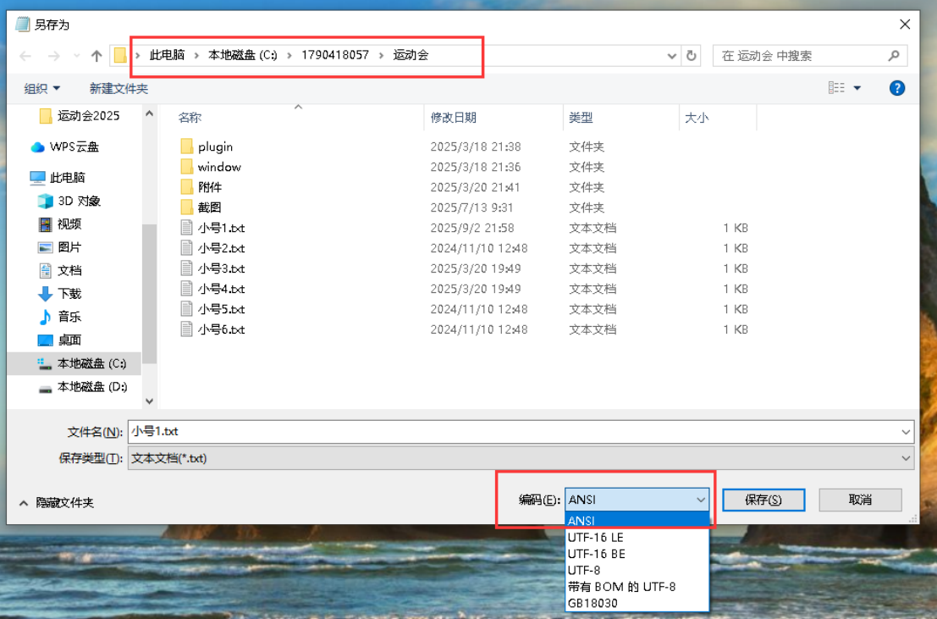
Task: Open the 3D 对象 folder icon
Action: (x=46, y=202)
